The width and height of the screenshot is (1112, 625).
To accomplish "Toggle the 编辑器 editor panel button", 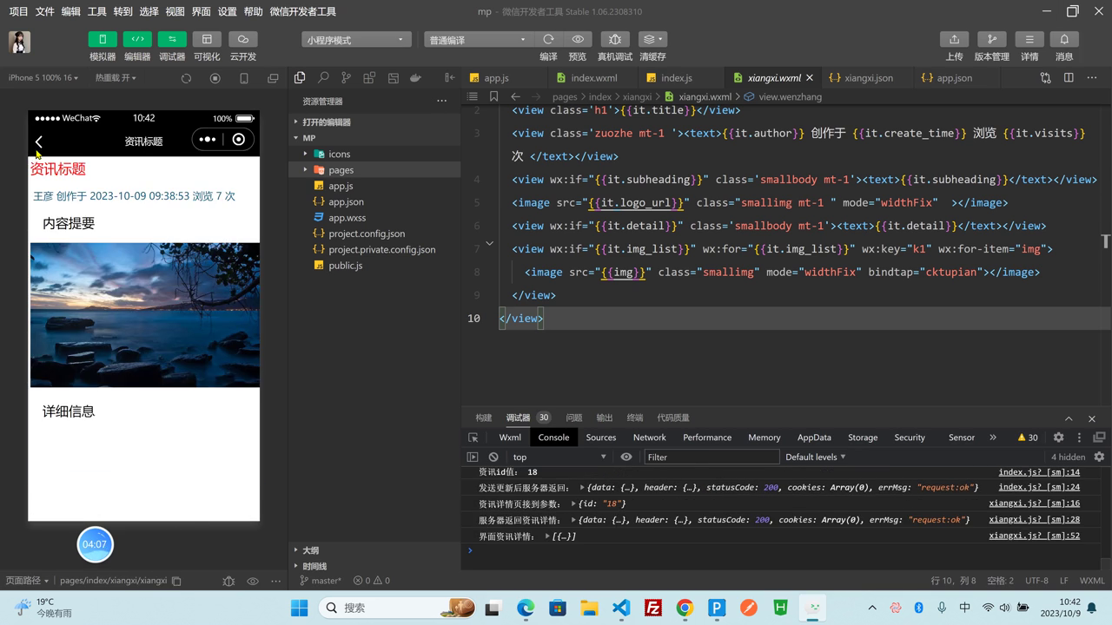I will 137,39.
